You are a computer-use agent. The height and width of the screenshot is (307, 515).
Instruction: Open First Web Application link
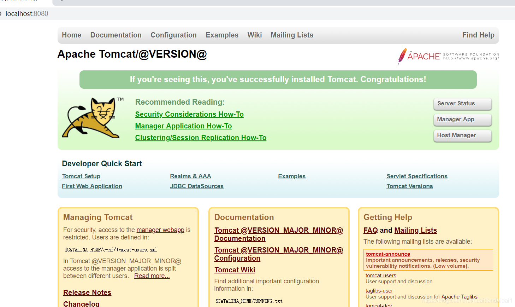pos(92,186)
